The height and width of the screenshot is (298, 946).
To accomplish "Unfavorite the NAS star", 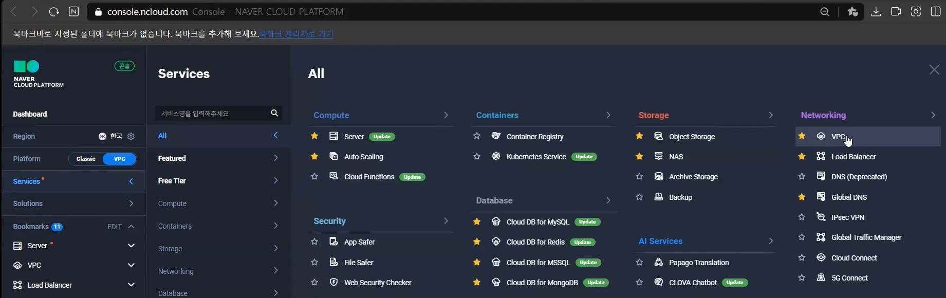I will 639,156.
